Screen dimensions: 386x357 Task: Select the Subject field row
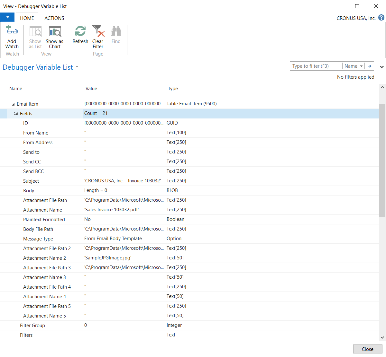tap(31, 181)
